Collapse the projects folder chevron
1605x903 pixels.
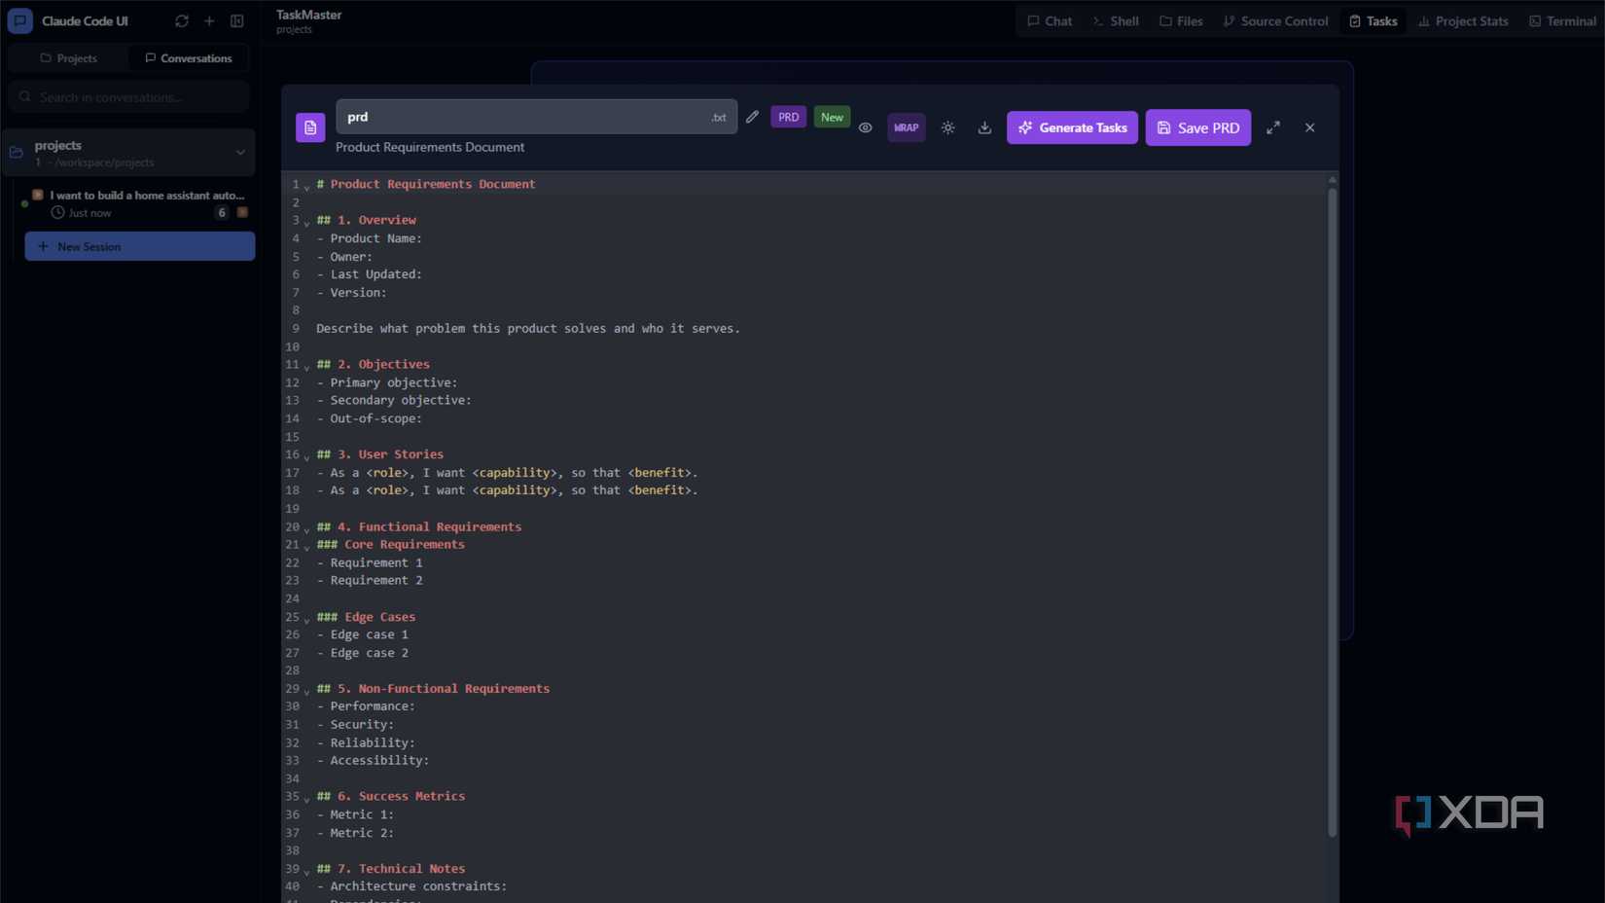click(x=240, y=153)
